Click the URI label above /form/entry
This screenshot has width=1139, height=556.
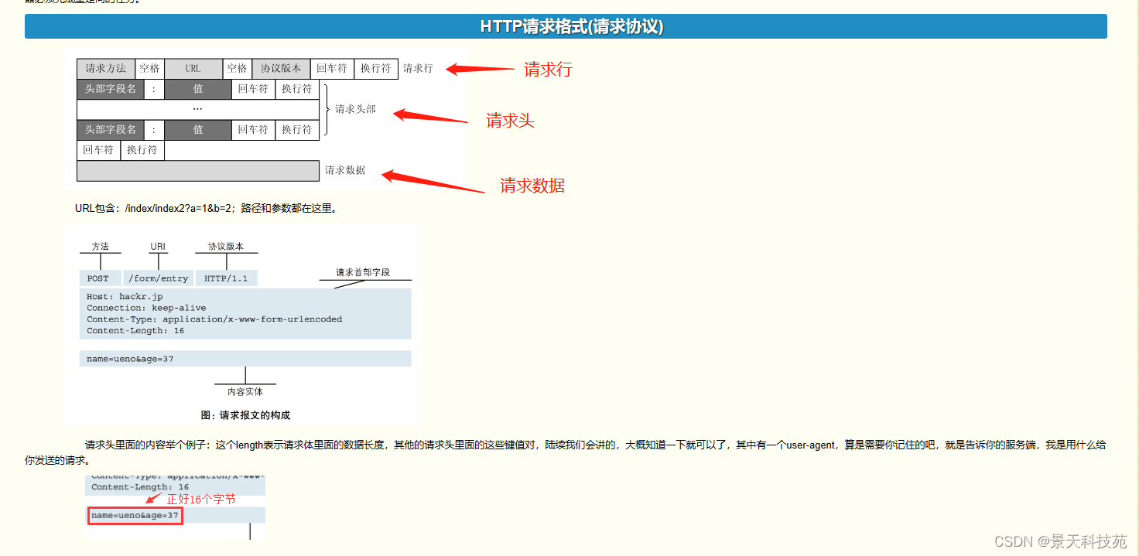tap(158, 247)
